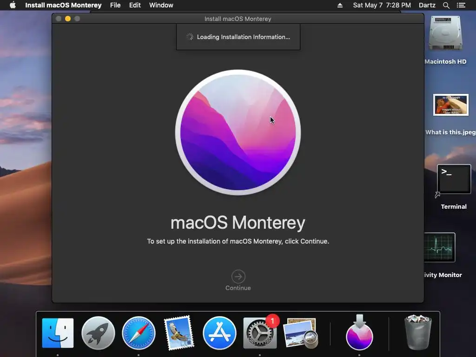Select the What is this.jpeg thumbnail
Screen dimensions: 476x357
point(451,105)
